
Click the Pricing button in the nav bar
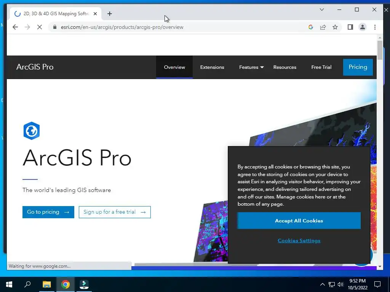[358, 67]
